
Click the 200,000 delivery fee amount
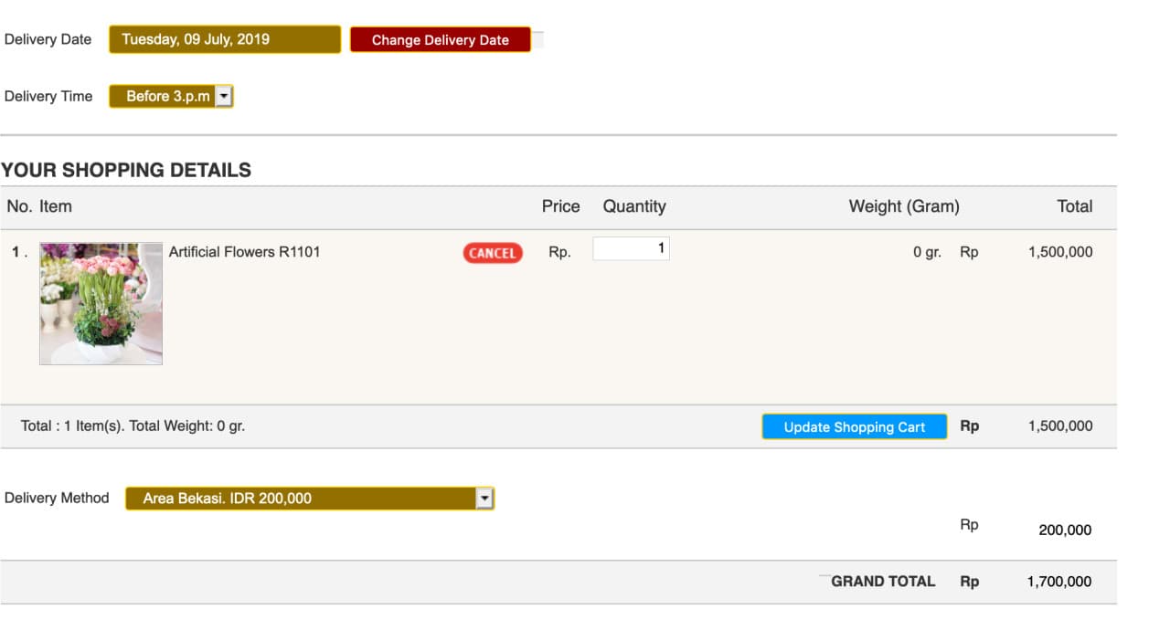1065,530
